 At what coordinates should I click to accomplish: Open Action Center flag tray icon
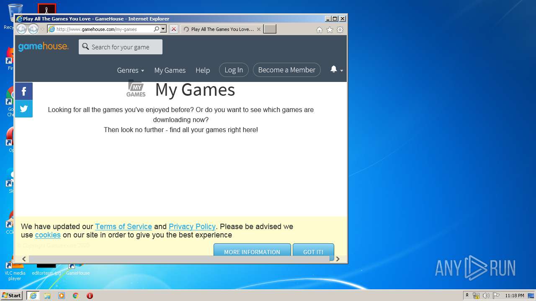pos(496,296)
